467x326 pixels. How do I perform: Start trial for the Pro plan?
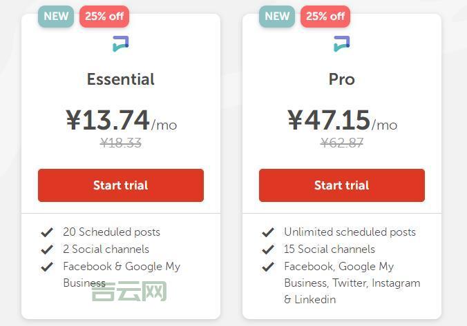click(342, 185)
